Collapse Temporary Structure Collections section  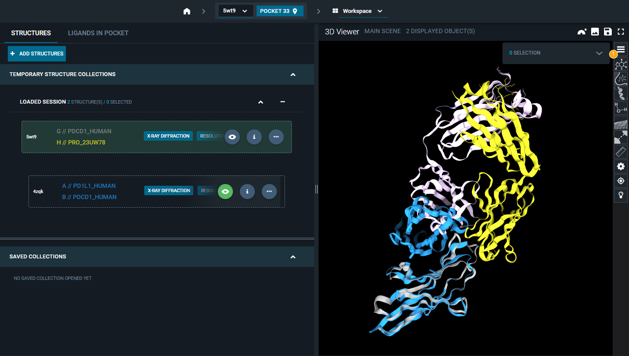click(293, 74)
